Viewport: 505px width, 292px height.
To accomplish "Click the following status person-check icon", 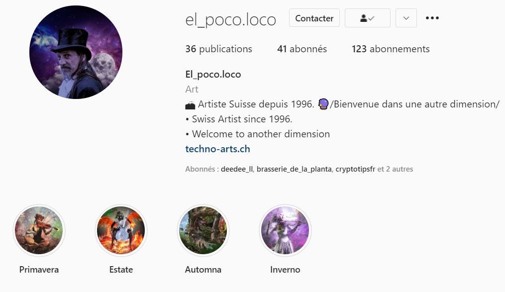I will [x=368, y=18].
